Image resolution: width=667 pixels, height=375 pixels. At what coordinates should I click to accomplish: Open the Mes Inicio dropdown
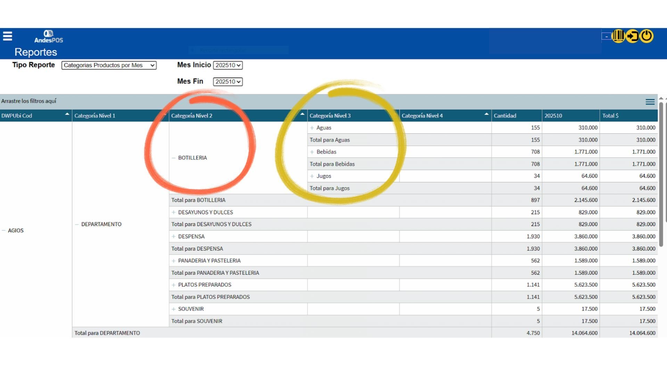point(228,65)
